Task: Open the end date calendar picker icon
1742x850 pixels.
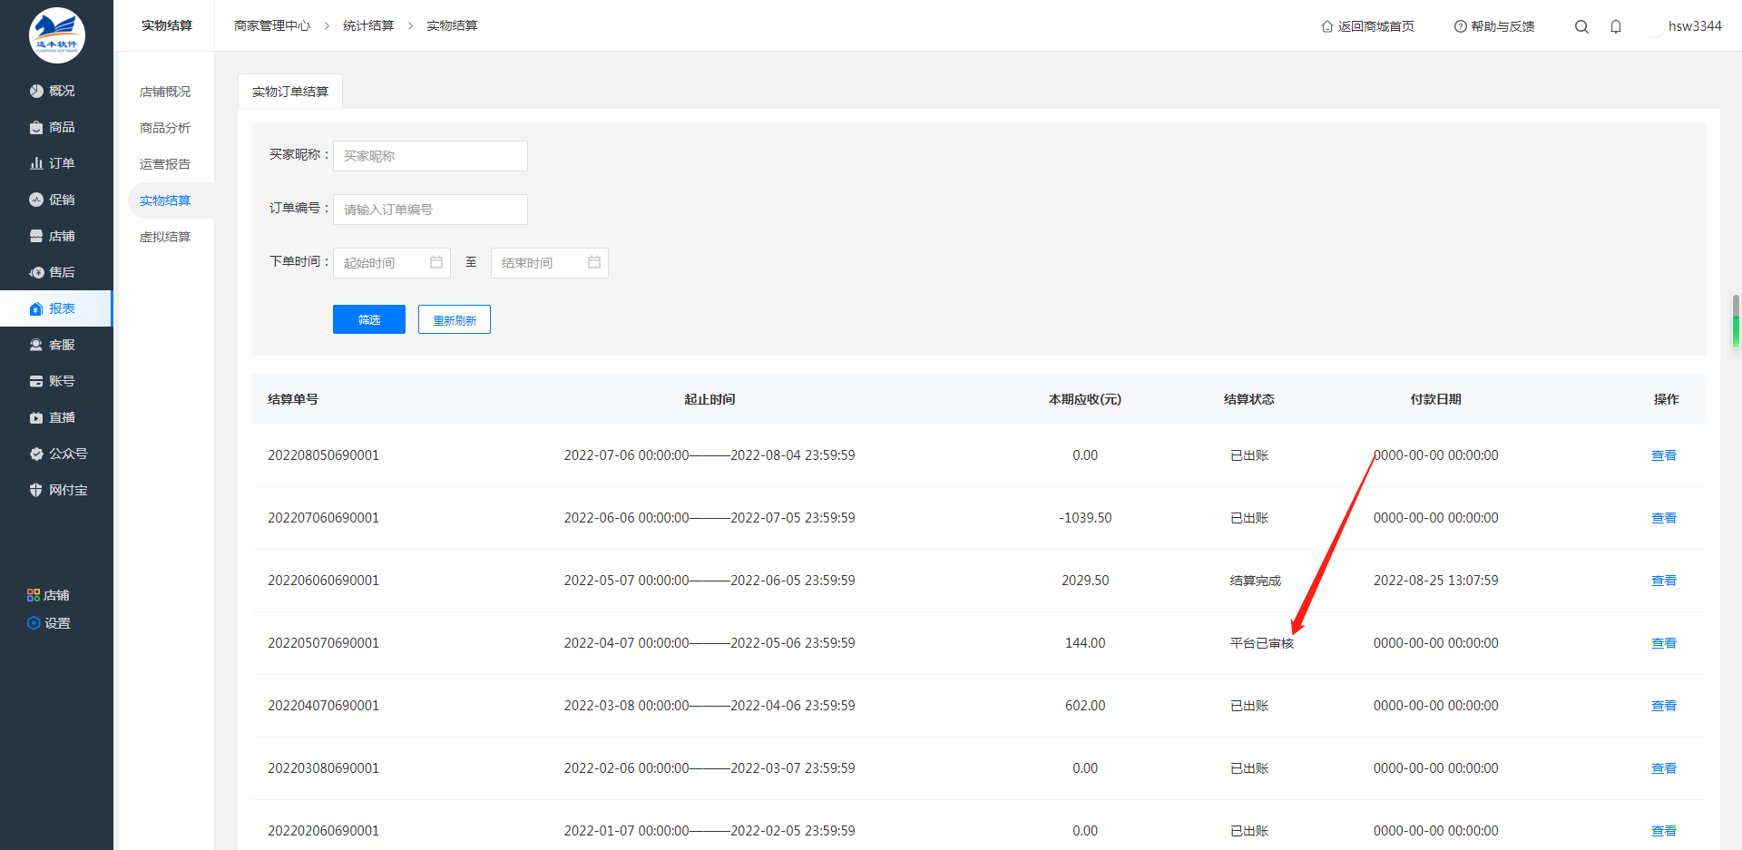Action: point(594,262)
